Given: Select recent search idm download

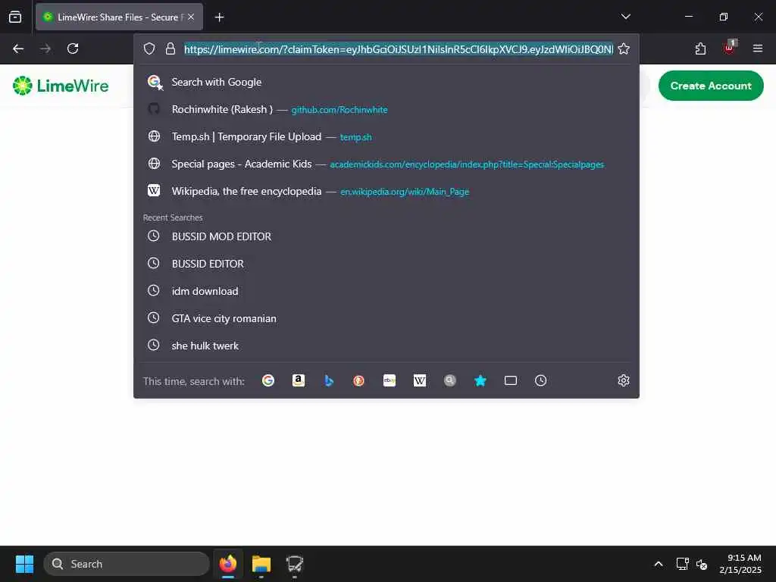Looking at the screenshot, I should [386, 291].
